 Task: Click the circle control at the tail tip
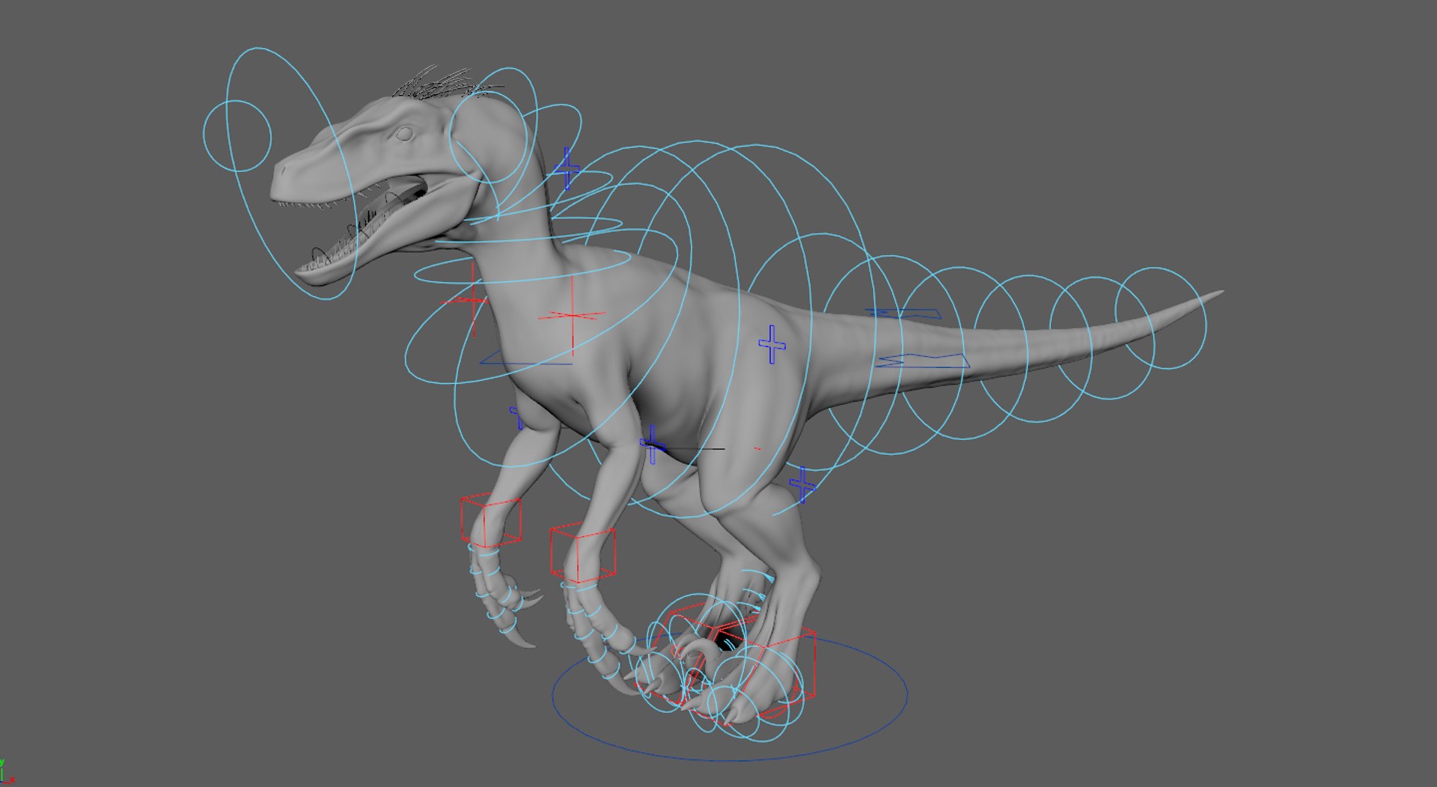(x=1161, y=318)
